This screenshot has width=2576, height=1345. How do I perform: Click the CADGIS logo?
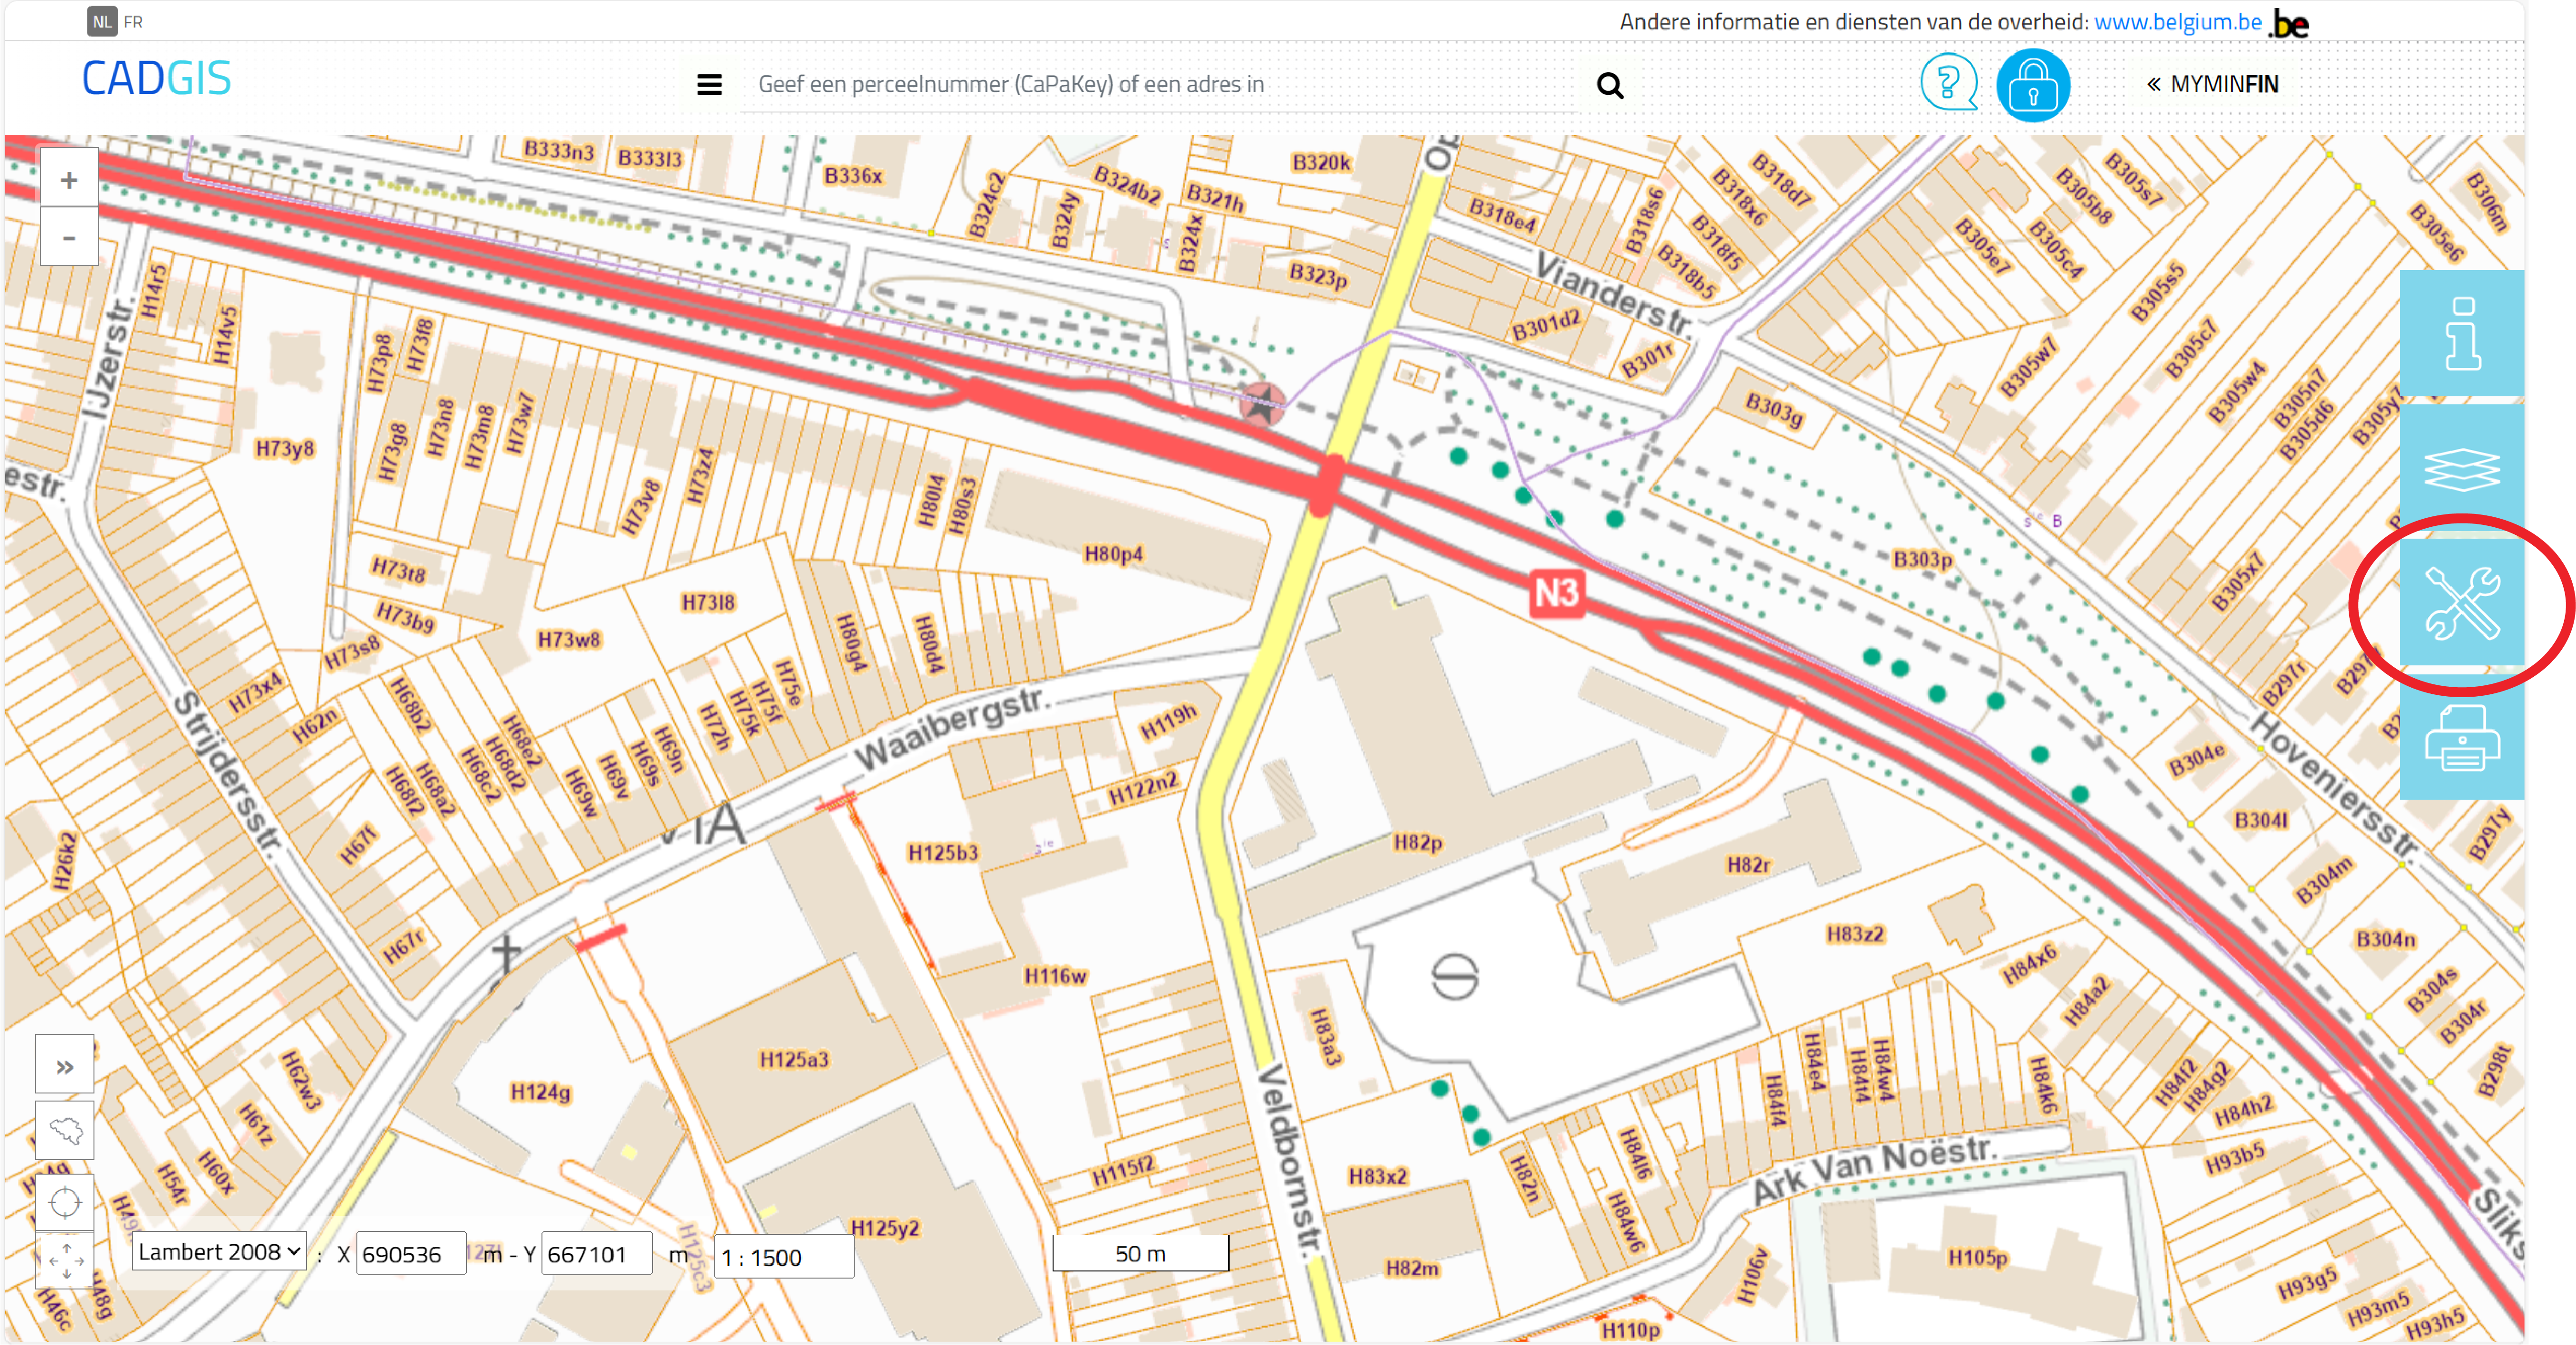coord(156,79)
